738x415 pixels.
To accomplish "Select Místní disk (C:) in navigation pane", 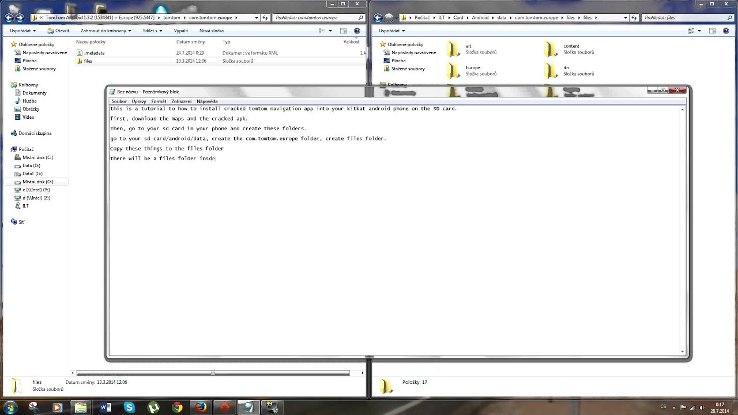I will tap(37, 157).
